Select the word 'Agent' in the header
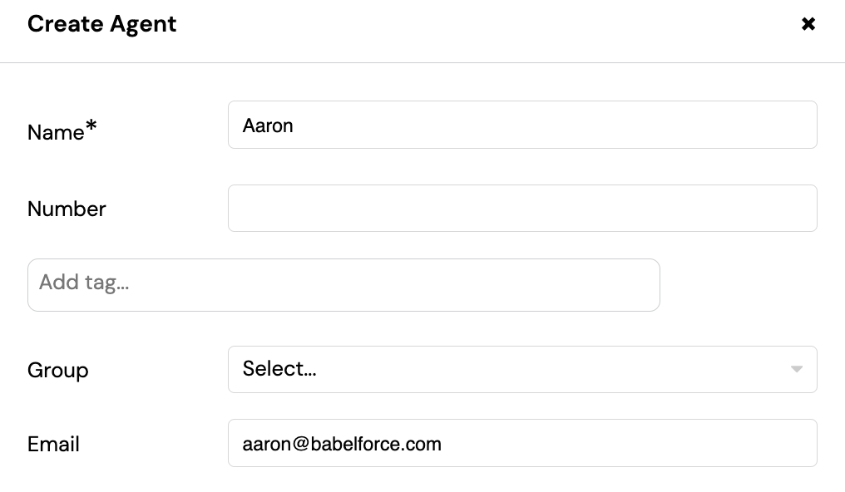This screenshot has width=845, height=492. (x=143, y=25)
